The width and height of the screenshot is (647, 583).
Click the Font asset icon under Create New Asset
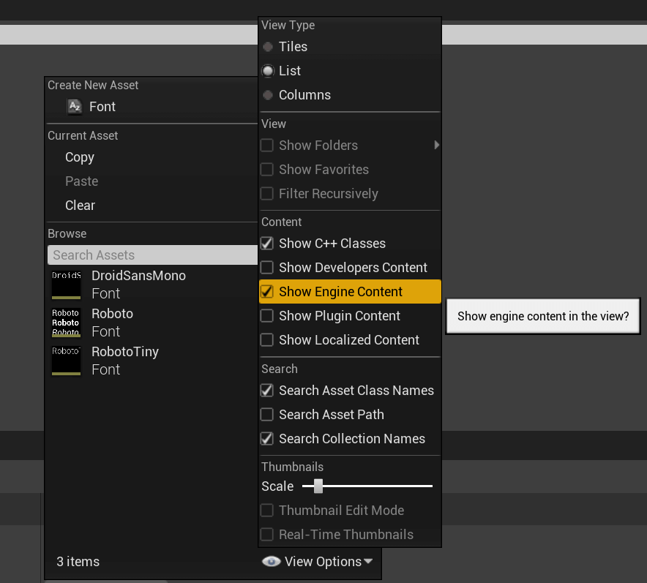coord(75,106)
